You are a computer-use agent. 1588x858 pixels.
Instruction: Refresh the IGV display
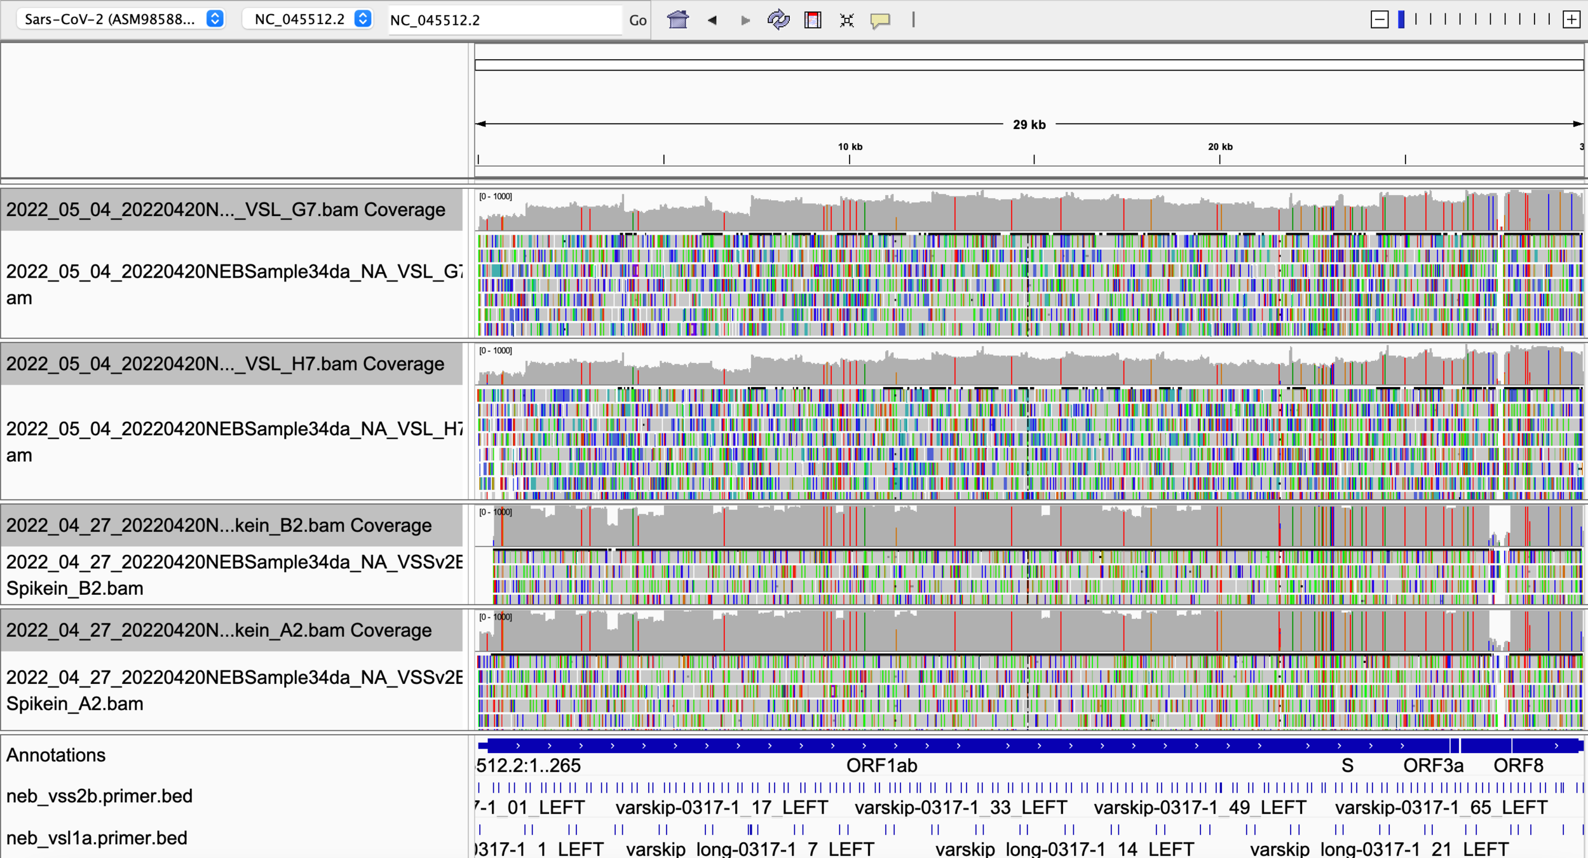[x=778, y=20]
